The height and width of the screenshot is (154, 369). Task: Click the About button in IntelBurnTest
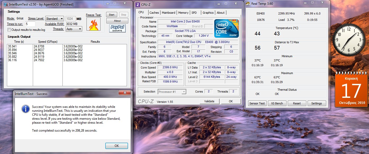[117, 21]
